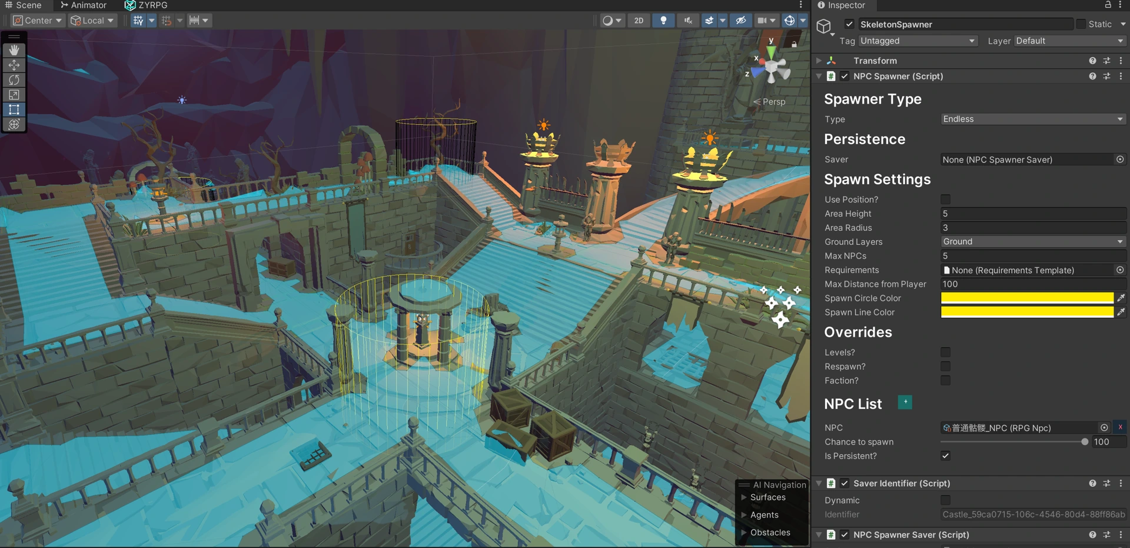The width and height of the screenshot is (1130, 548).
Task: Toggle grid visibility icon in toolbar
Action: [138, 21]
